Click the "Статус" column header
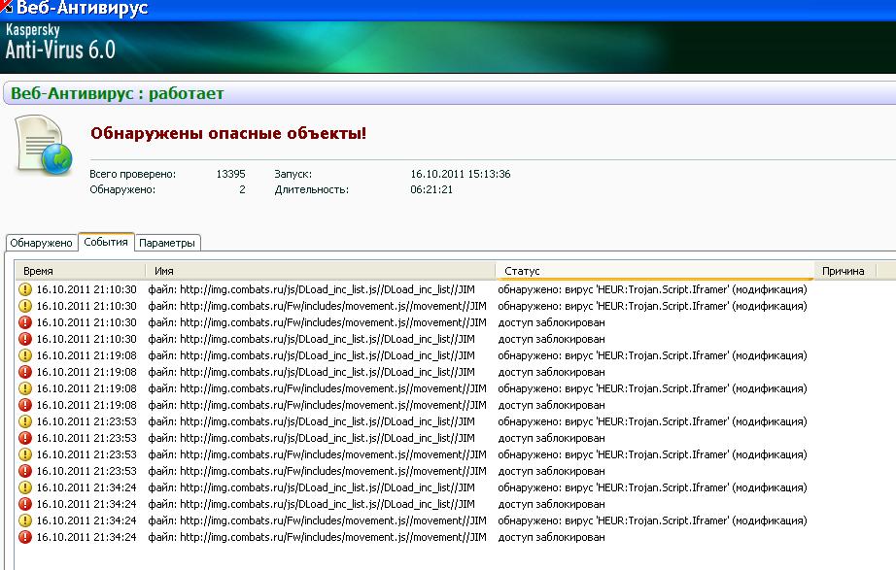The image size is (896, 570). (655, 271)
